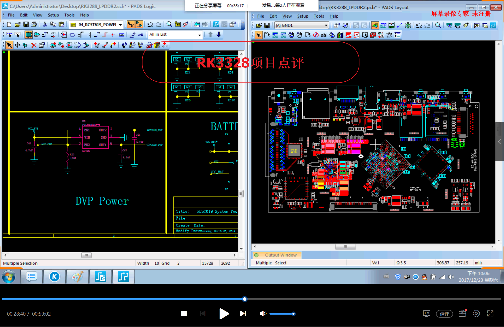This screenshot has width=504, height=327.
Task: Click the ab| text tool in Layout drafting toolbar
Action: point(324,35)
